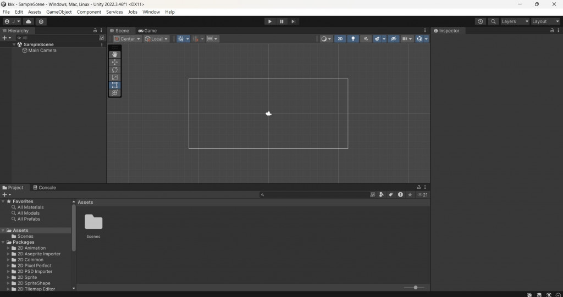The width and height of the screenshot is (563, 297).
Task: Save search to Favorites star
Action: click(410, 195)
